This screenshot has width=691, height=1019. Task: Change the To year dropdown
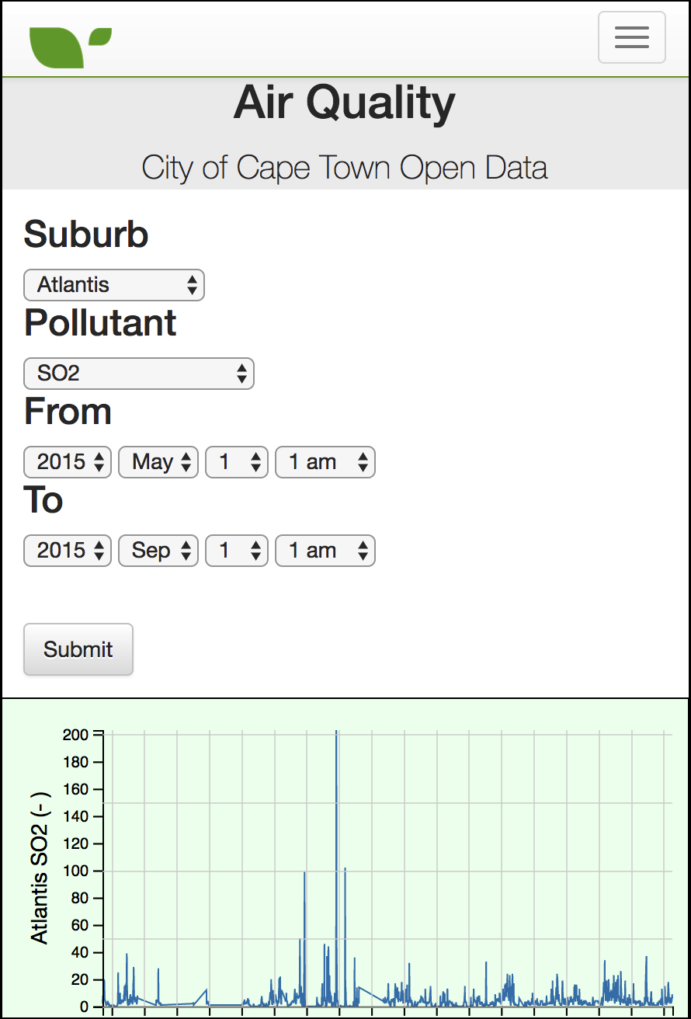[x=68, y=551]
